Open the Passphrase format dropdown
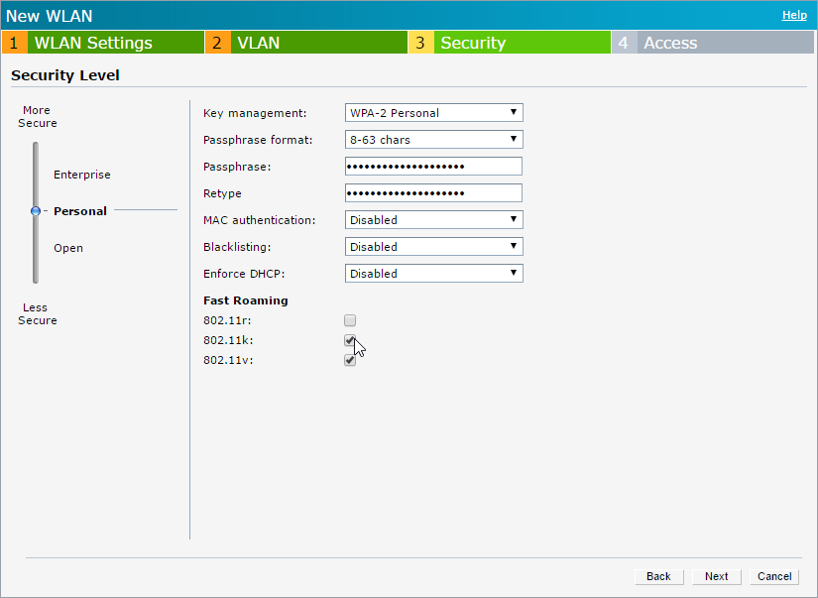 [x=434, y=139]
